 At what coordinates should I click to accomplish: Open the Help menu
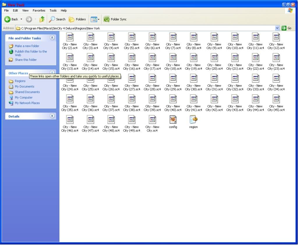[64, 10]
